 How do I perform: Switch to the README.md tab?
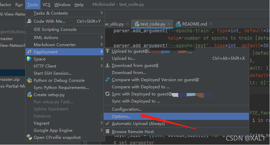194,24
